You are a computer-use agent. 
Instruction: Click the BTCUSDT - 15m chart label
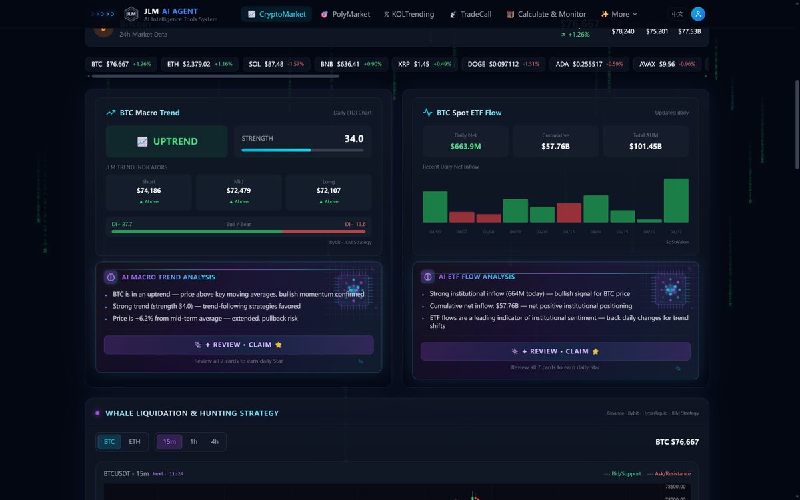(127, 474)
